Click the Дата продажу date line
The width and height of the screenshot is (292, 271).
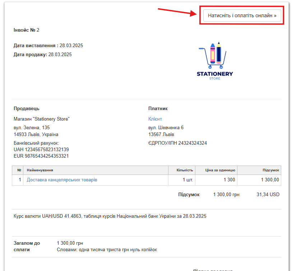(x=42, y=55)
